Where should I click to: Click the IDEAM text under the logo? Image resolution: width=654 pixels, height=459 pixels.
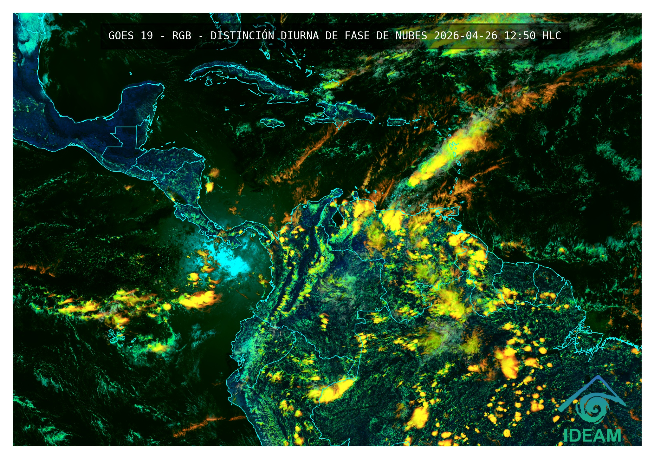click(592, 436)
